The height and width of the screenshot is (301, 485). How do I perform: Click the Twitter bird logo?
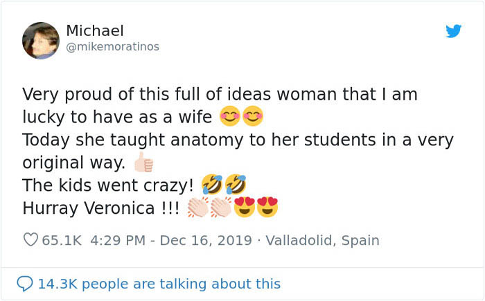coord(453,31)
